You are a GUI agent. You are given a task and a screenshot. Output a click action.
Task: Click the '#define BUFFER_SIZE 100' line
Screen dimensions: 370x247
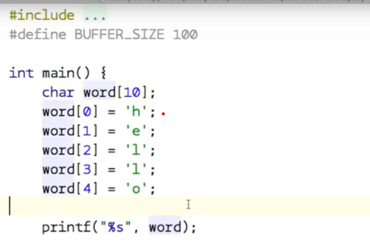click(x=104, y=35)
